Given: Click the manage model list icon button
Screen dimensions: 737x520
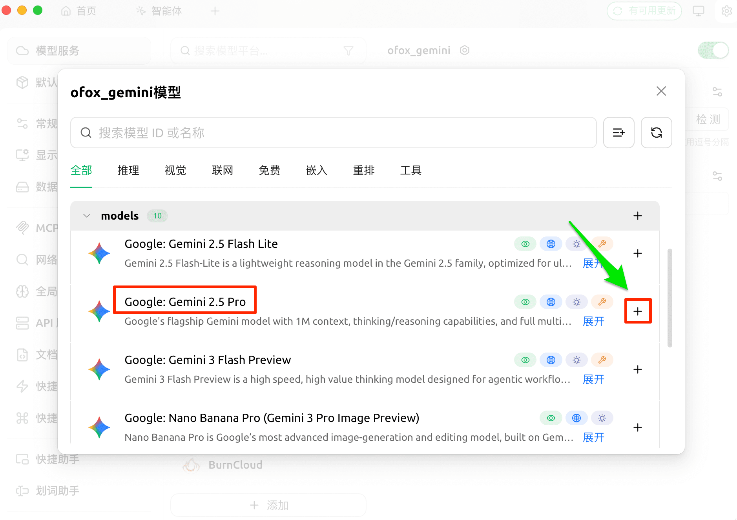Looking at the screenshot, I should pyautogui.click(x=618, y=133).
